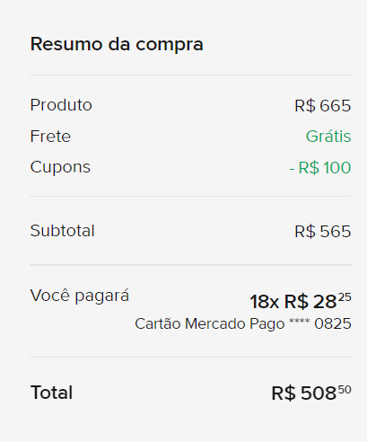The image size is (367, 442).
Task: Select the Frete label
Action: [50, 137]
